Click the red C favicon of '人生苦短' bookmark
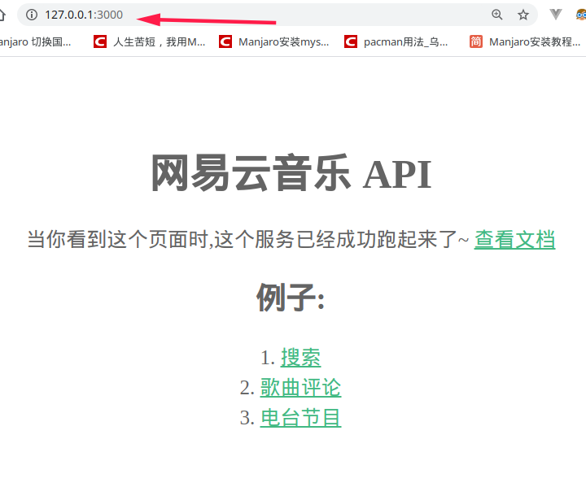586x487 pixels. (100, 41)
